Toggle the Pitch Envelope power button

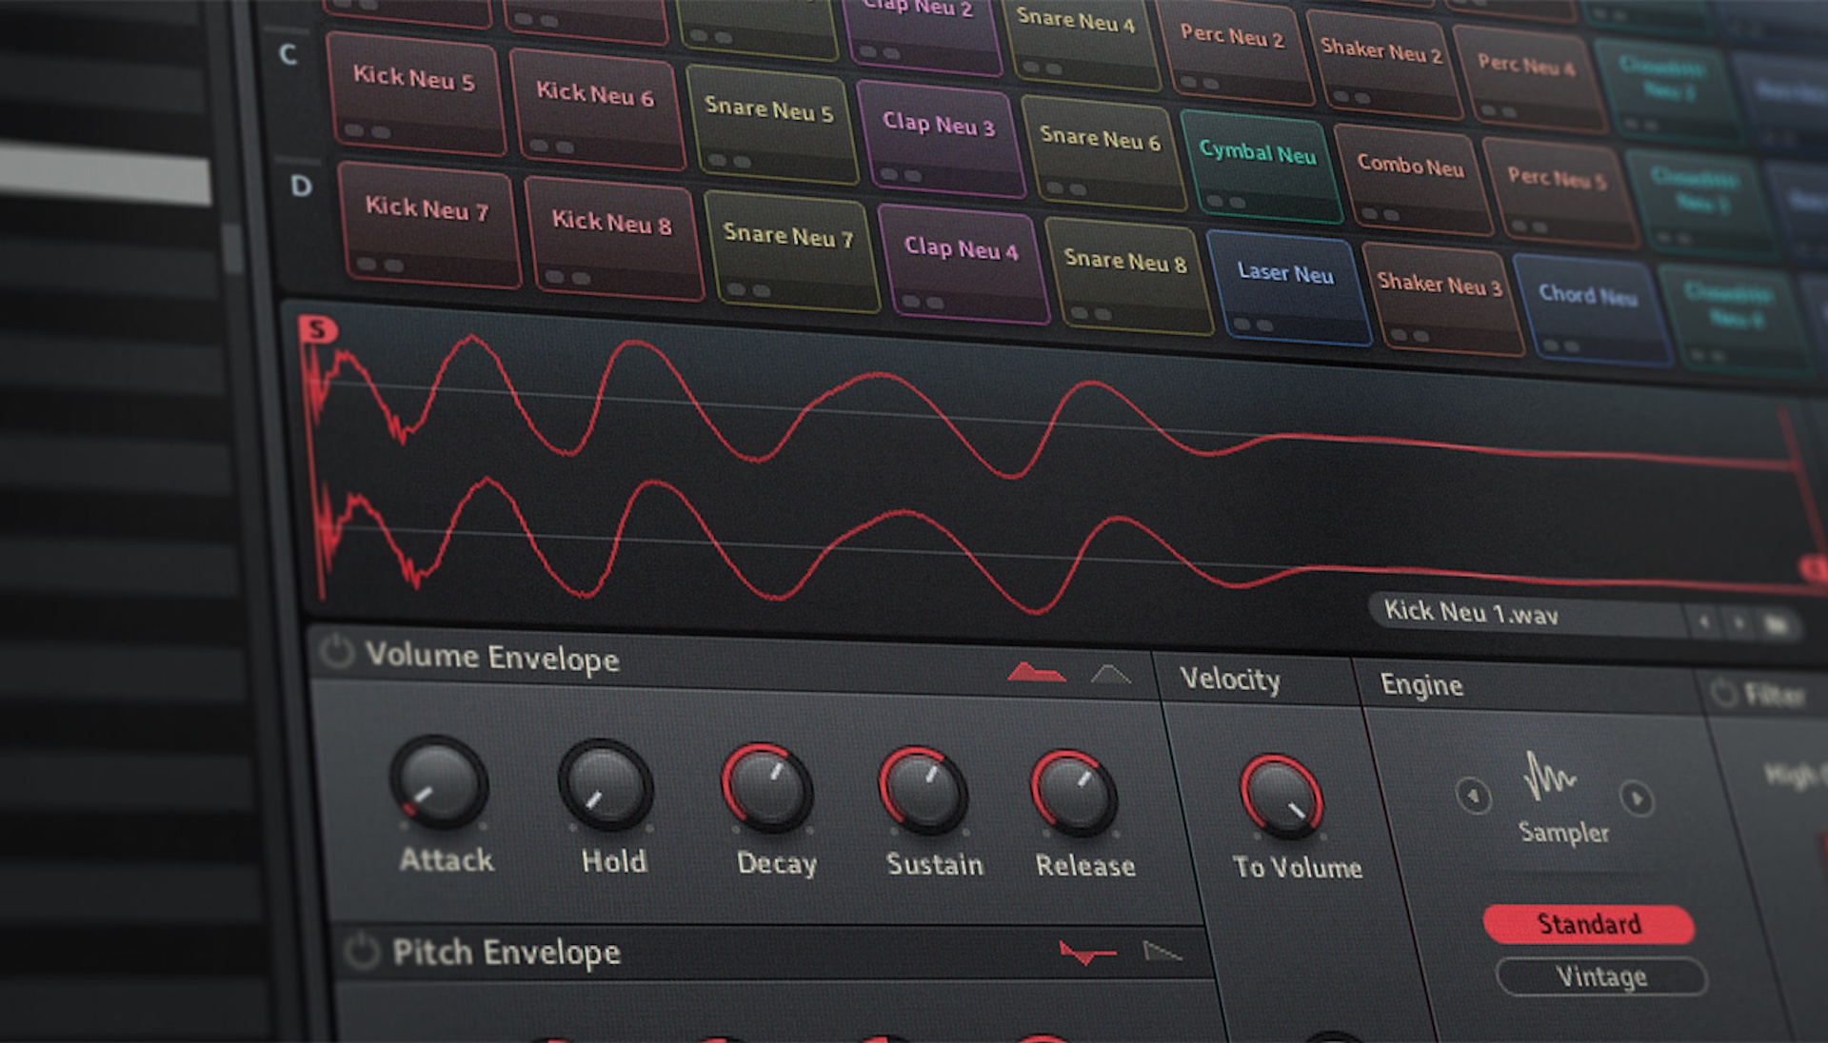(x=361, y=951)
